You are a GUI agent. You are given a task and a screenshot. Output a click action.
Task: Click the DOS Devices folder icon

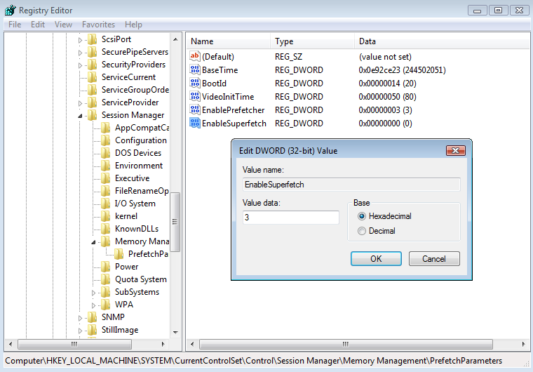(x=106, y=153)
